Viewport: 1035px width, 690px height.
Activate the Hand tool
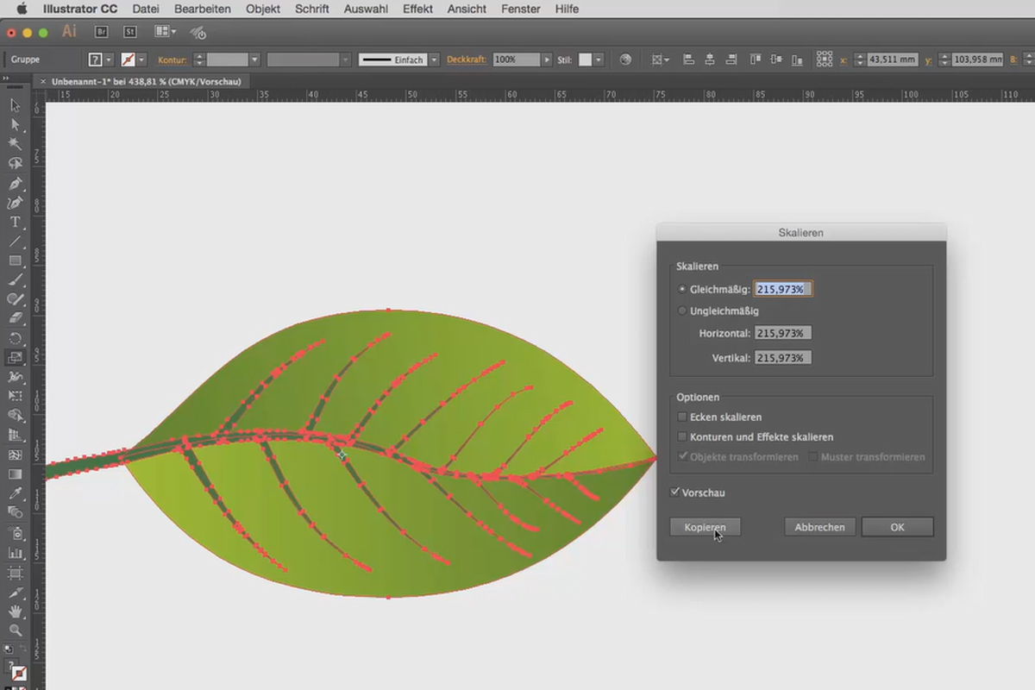(x=15, y=612)
